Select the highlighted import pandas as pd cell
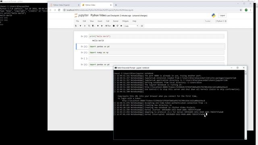Viewport: 258px width, 145px height. click(156, 47)
